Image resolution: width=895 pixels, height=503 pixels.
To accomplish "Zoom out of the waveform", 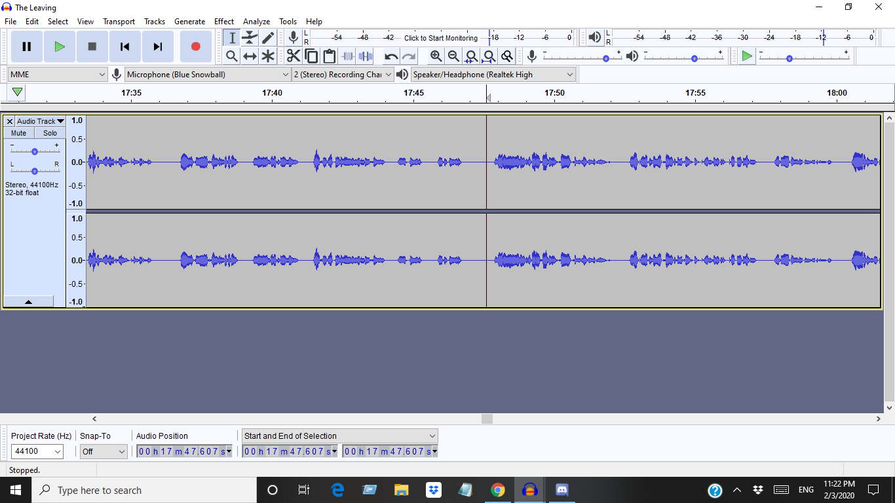I will click(453, 56).
